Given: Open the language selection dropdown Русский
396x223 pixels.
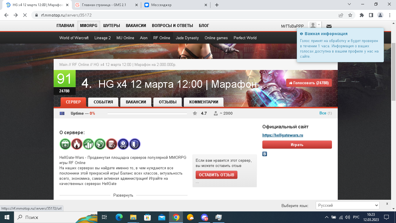Looking at the screenshot, I should pyautogui.click(x=347, y=205).
